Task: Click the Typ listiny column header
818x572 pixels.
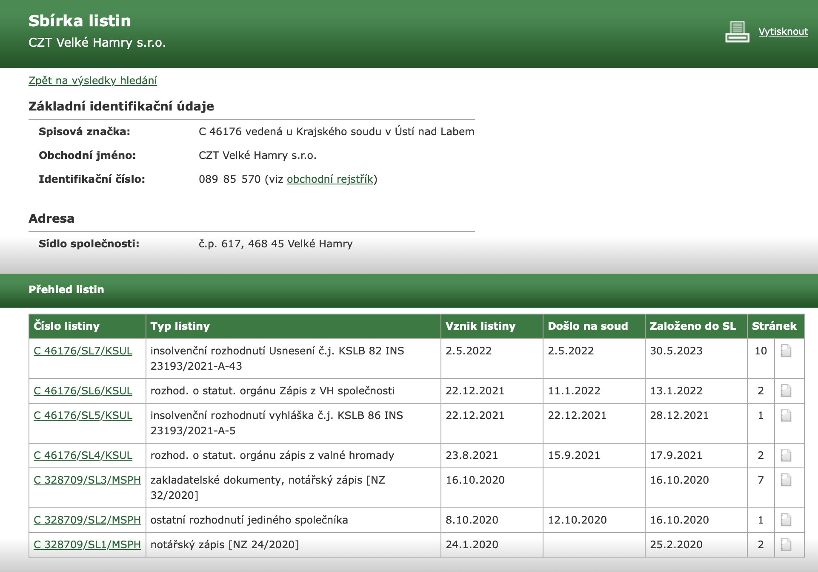Action: [293, 326]
